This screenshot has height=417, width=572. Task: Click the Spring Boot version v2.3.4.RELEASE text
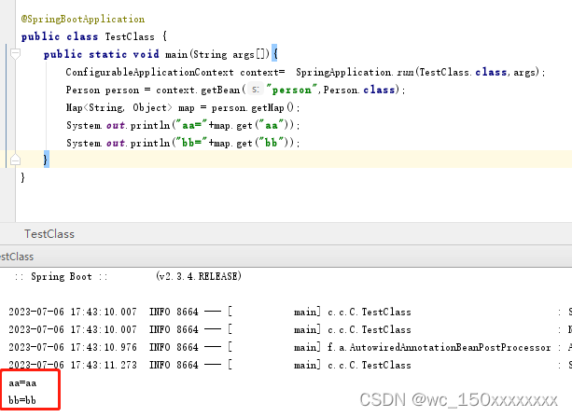point(199,276)
